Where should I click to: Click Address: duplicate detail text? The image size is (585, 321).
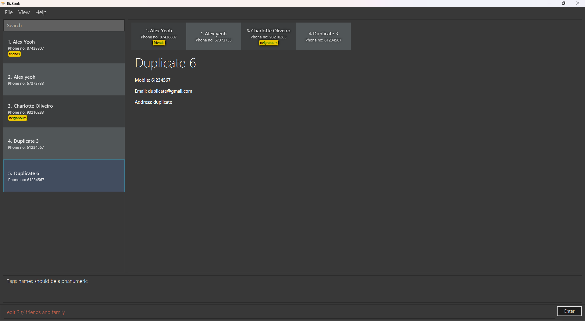click(153, 102)
